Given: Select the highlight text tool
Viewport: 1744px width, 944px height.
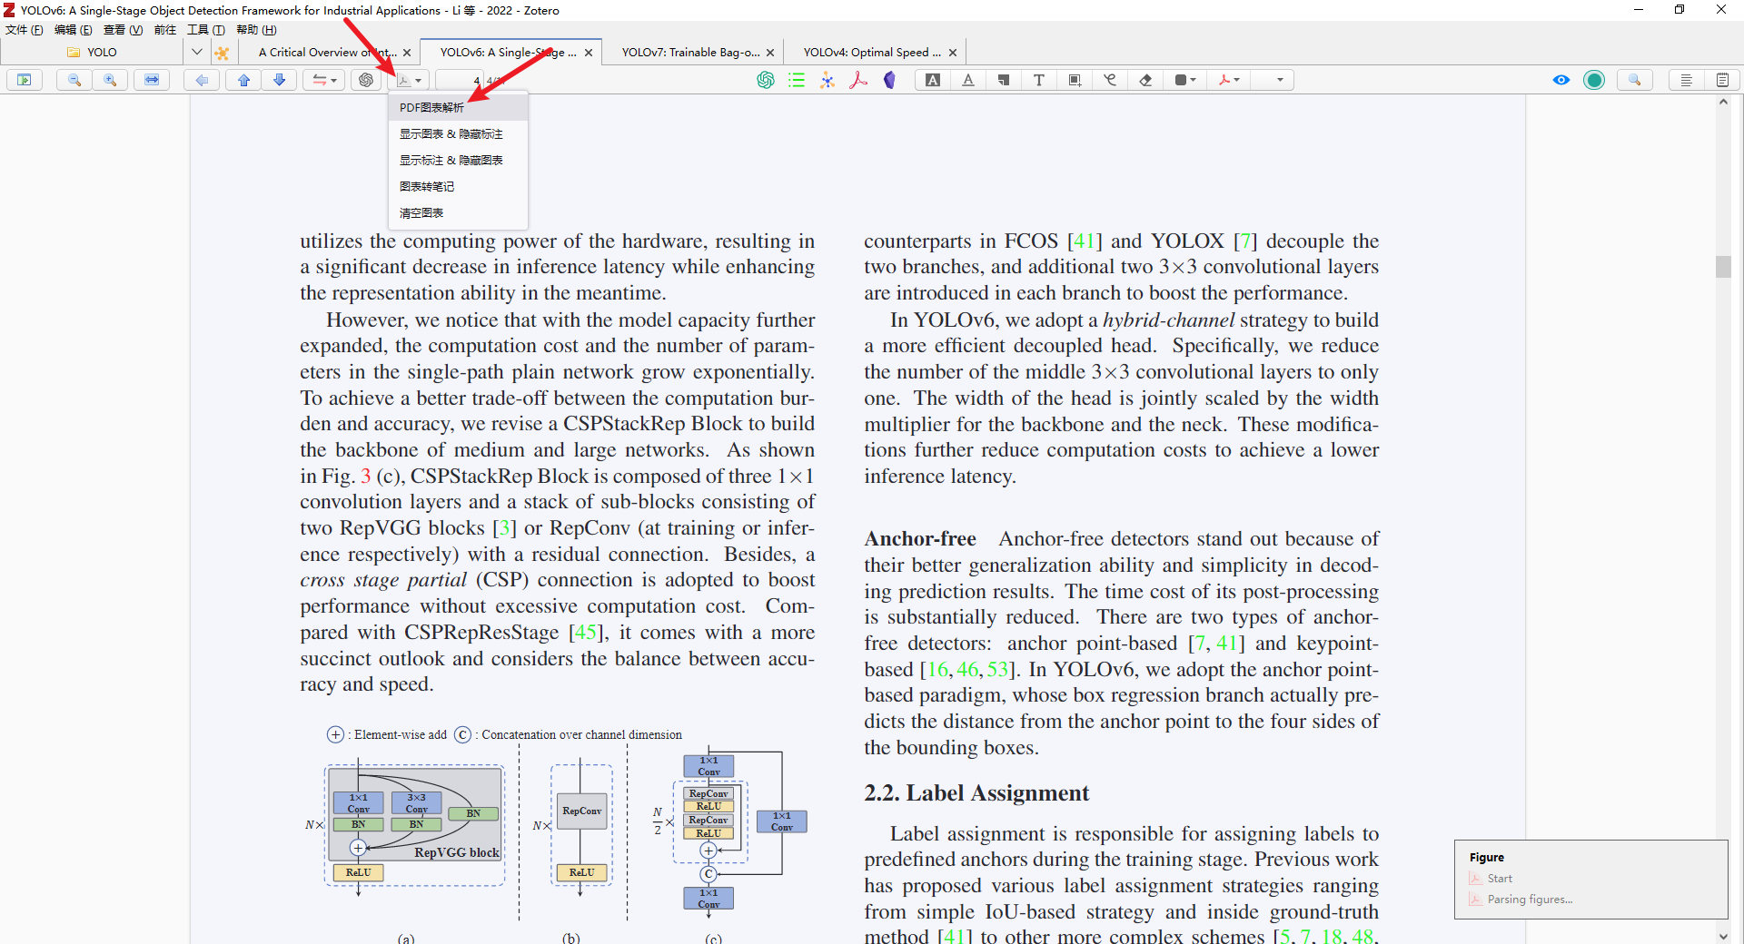Looking at the screenshot, I should coord(933,80).
